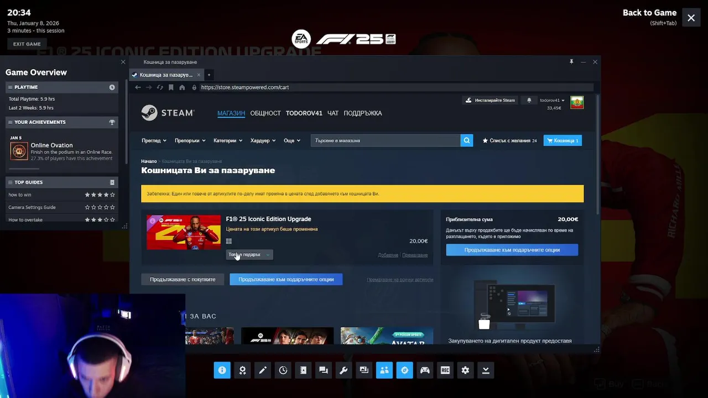Viewport: 708px width, 398px height.
Task: Click the bookmark icon in browser bar
Action: [171, 87]
